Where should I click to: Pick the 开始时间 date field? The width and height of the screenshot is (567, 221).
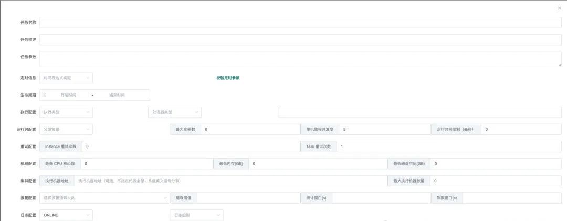[68, 95]
